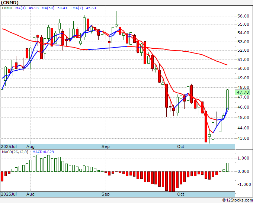Open the 12Stocks.com copyright link
This screenshot has height=203, width=253.
click(237, 200)
